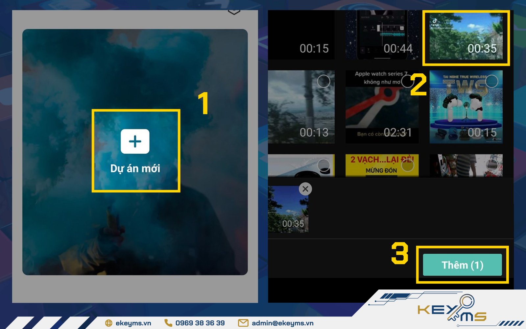The width and height of the screenshot is (526, 329).
Task: Choose the 00:44 phone screen video thumbnail
Action: point(382,35)
